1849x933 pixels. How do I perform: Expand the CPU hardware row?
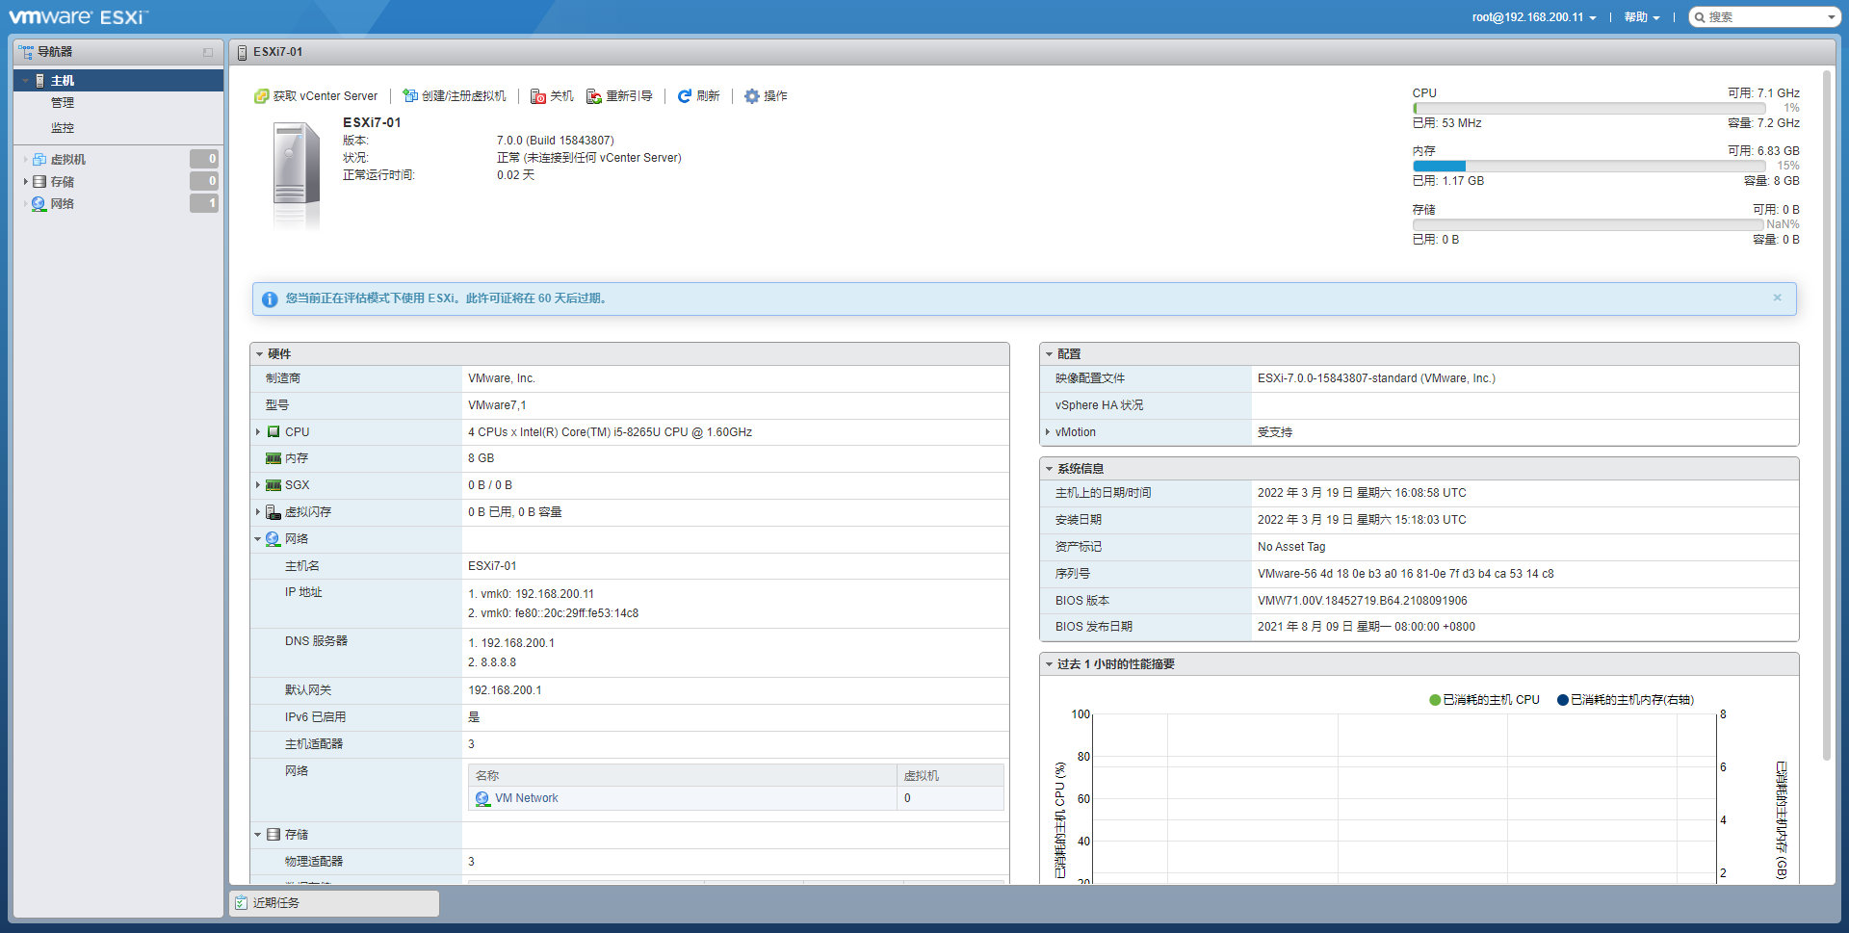tap(258, 432)
